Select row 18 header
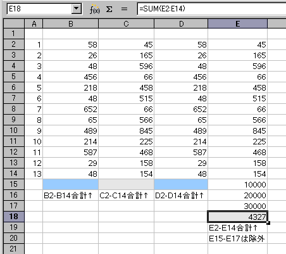The width and height of the screenshot is (286, 254). point(14,217)
